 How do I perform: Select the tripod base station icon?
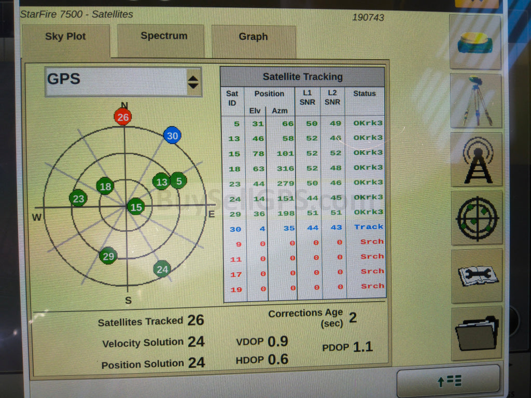tap(476, 101)
